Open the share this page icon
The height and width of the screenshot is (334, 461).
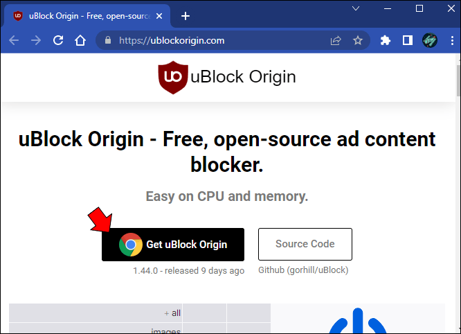coord(336,40)
